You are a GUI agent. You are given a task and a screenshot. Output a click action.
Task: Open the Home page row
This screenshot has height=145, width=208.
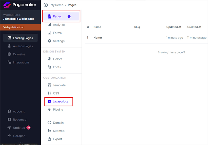click(97, 38)
